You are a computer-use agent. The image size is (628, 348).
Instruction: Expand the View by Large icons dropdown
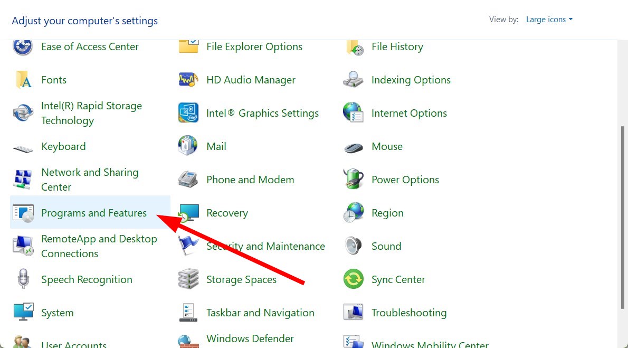549,20
